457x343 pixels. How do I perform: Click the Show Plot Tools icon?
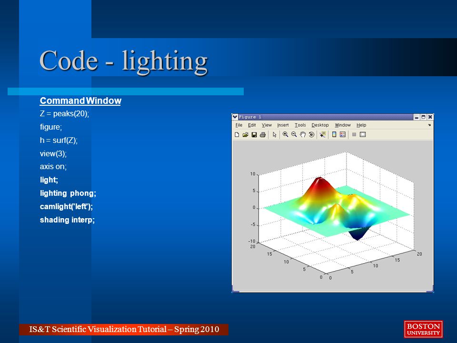pyautogui.click(x=363, y=134)
